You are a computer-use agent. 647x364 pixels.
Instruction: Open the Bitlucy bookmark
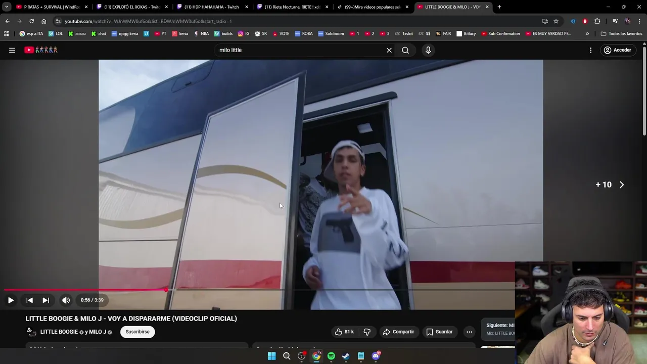pos(466,34)
